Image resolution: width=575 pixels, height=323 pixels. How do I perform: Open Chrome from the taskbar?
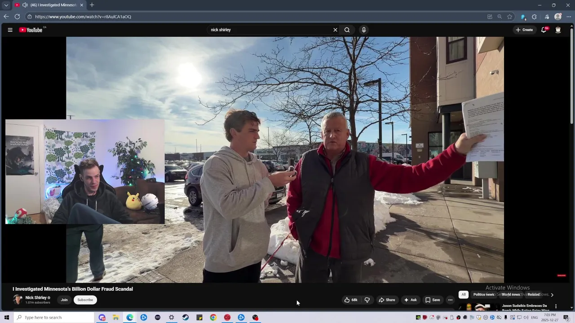213,317
